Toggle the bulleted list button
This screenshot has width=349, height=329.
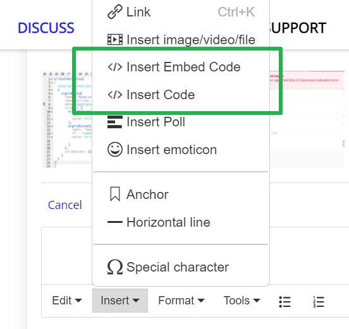coord(285,302)
